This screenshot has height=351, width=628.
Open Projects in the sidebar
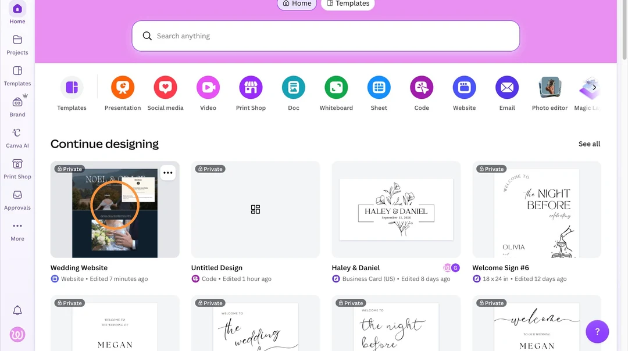(x=17, y=45)
